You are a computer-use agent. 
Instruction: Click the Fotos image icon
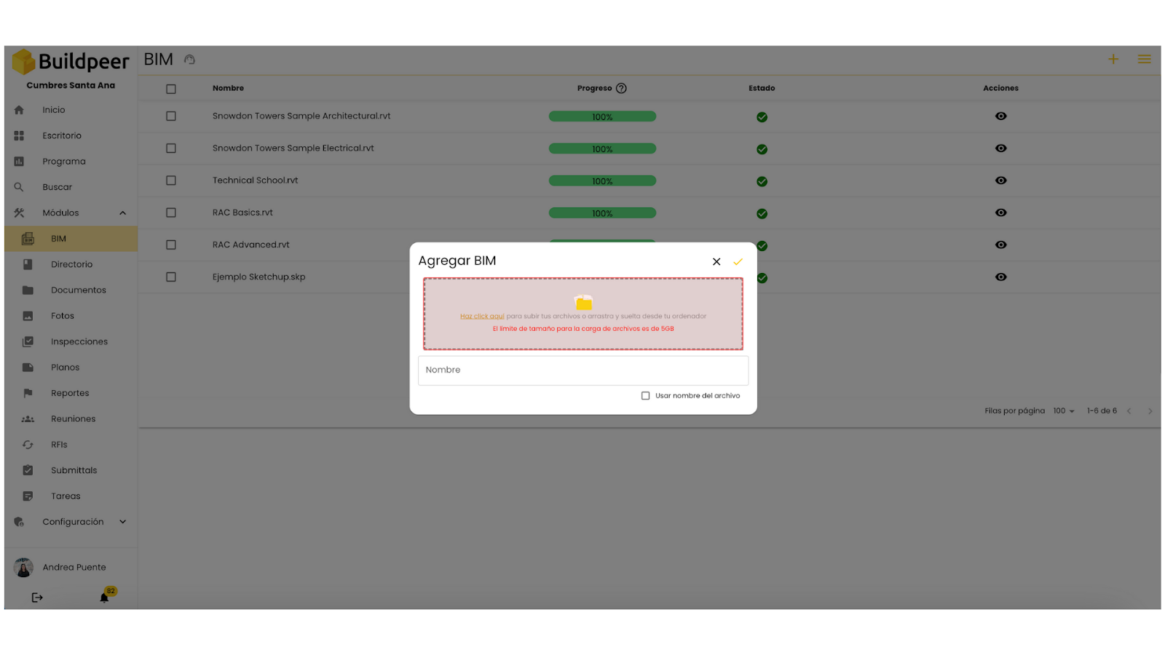click(x=28, y=316)
